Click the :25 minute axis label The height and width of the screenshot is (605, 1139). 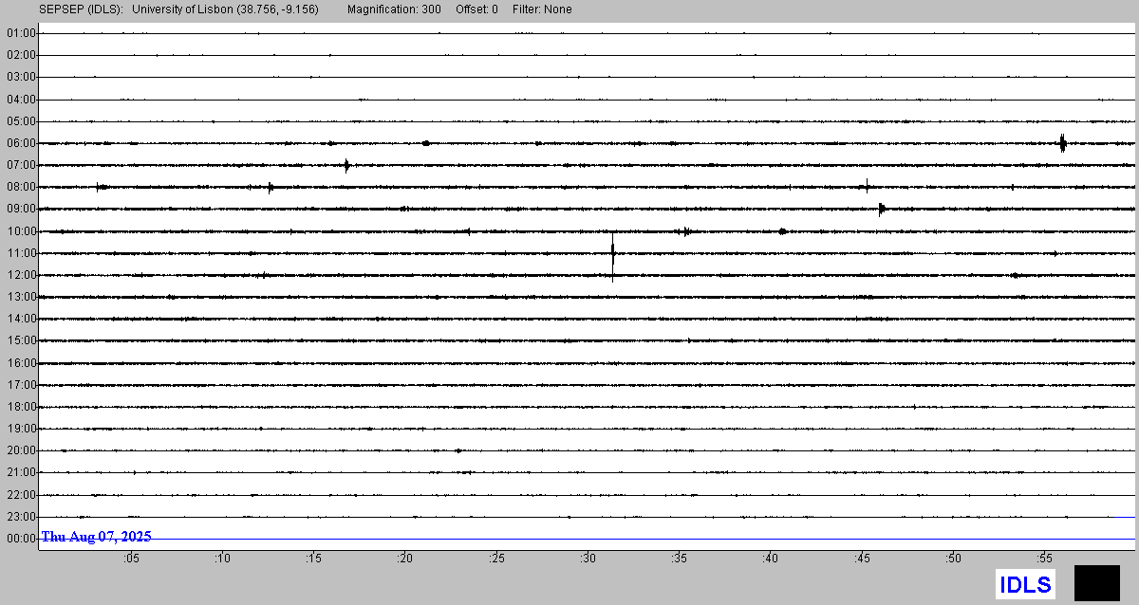point(496,559)
